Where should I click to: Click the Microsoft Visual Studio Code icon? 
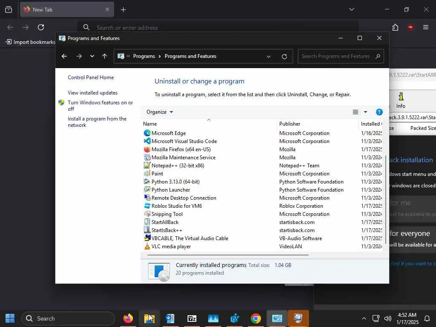147,141
